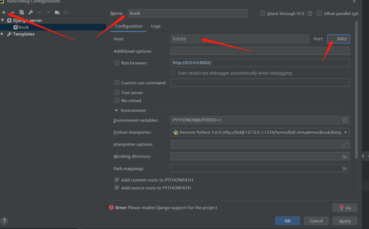
Task: Expand the interpreter options field
Action: click(345, 144)
